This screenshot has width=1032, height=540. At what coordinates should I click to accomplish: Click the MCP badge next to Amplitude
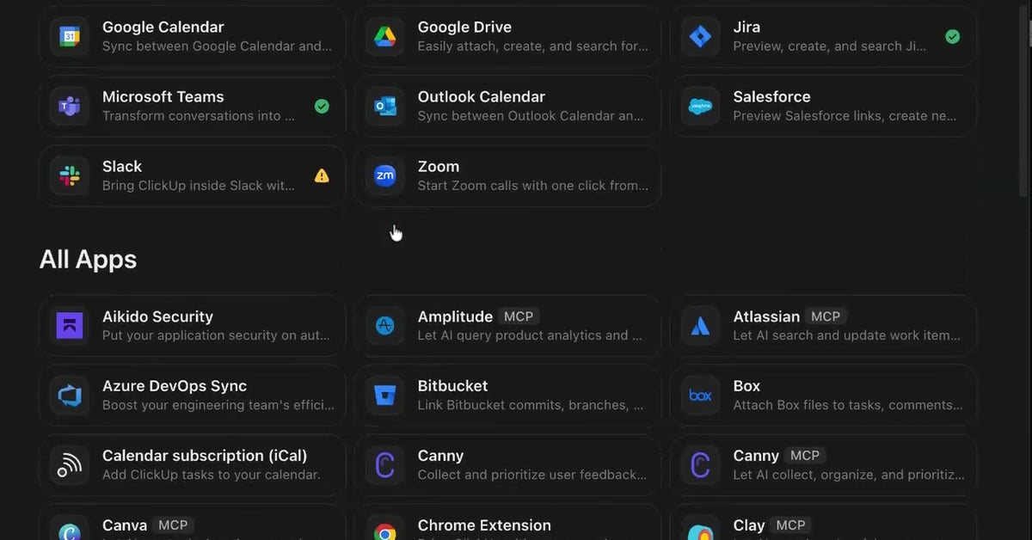pyautogui.click(x=519, y=316)
